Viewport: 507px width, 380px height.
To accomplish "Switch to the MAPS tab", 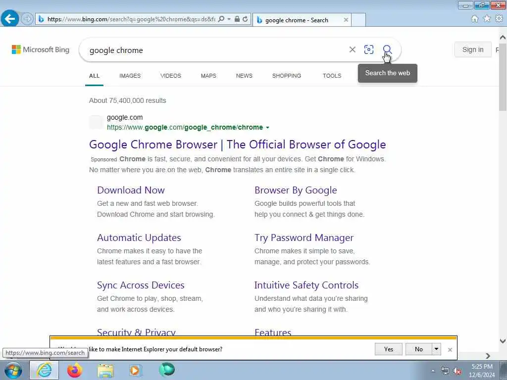I will click(208, 76).
